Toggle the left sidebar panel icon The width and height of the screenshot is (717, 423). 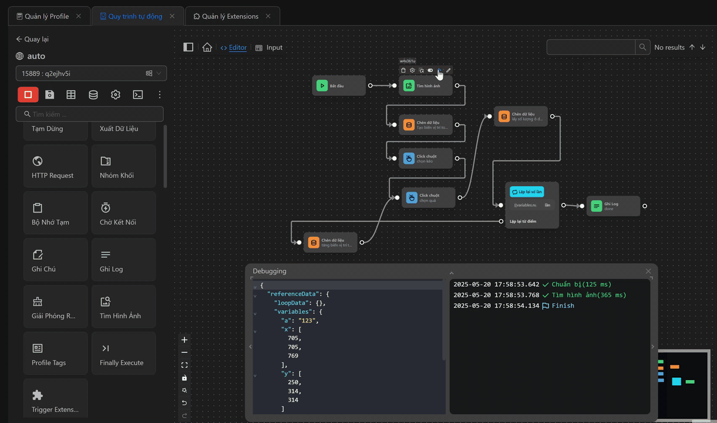click(x=188, y=48)
